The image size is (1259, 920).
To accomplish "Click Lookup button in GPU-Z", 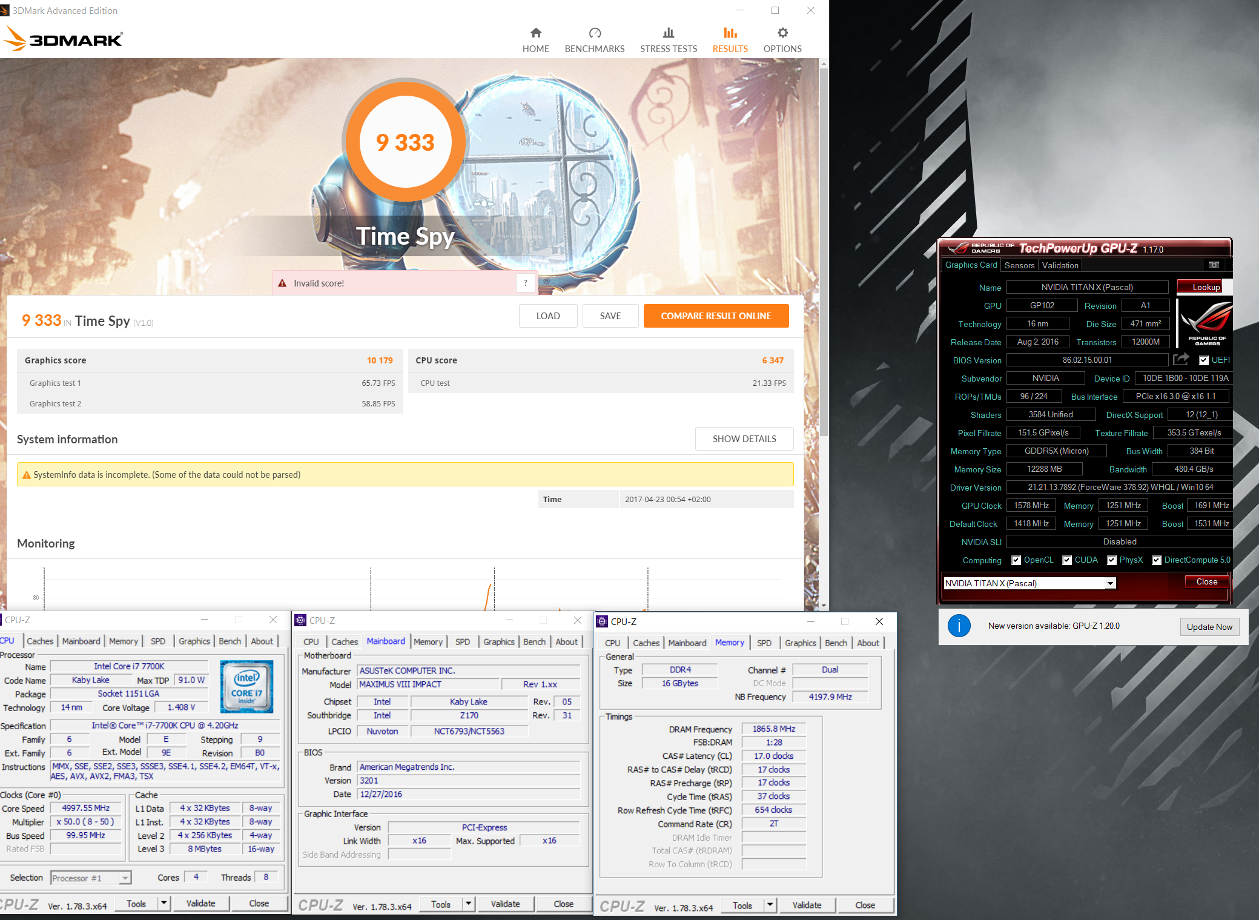I will coord(1199,286).
